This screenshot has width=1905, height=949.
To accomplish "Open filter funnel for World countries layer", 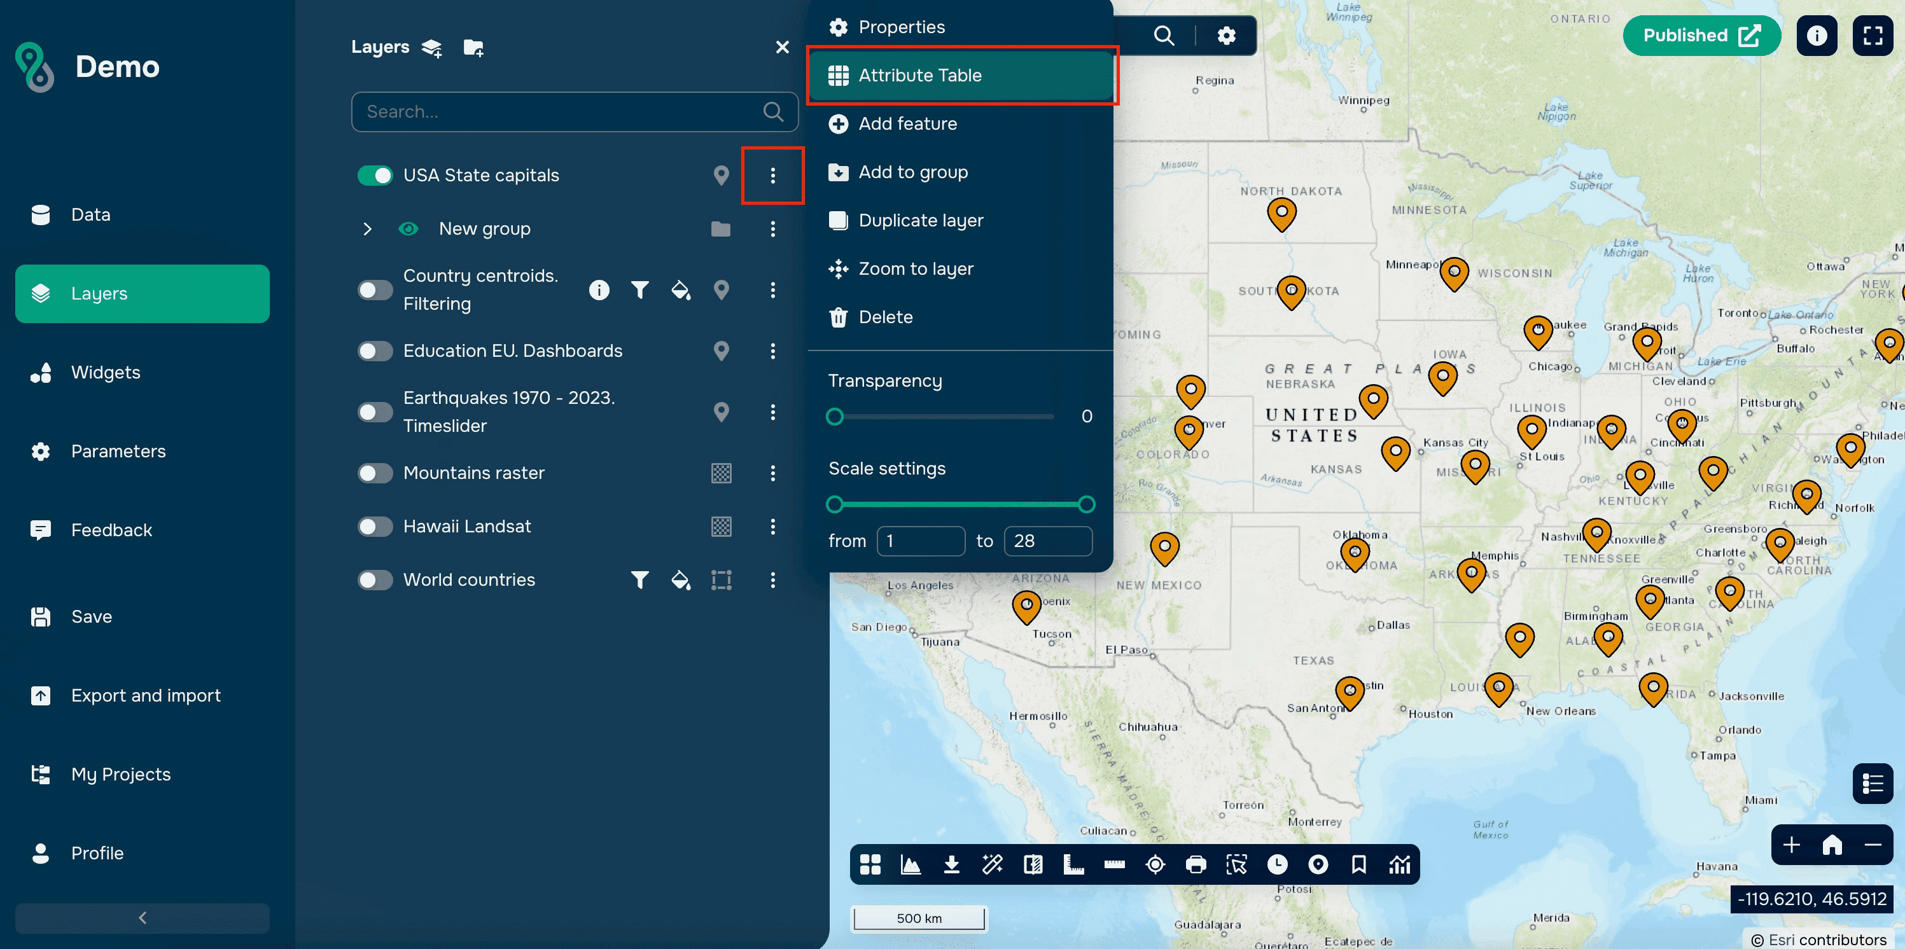I will pyautogui.click(x=639, y=580).
